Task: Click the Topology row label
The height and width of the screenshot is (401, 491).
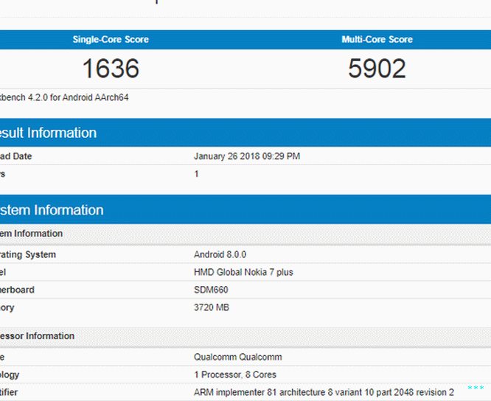Action: tap(10, 375)
